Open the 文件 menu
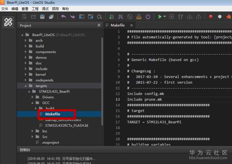Image resolution: width=232 pixels, height=164 pixels. point(4,9)
